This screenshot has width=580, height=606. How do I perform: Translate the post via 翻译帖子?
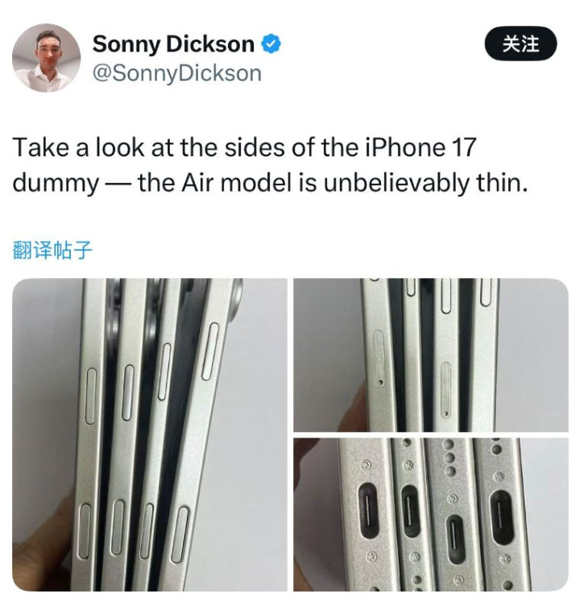52,250
